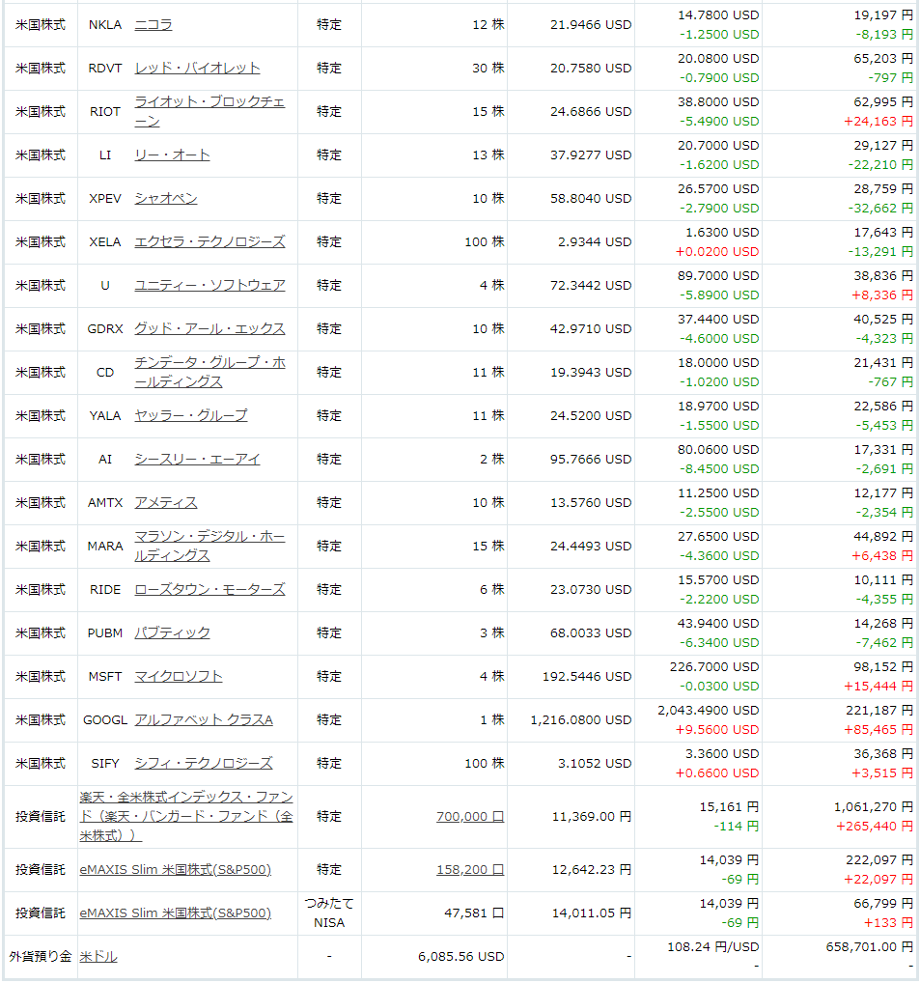920x983 pixels.
Task: Click the 100 株 quantity in XELA row
Action: (x=484, y=241)
